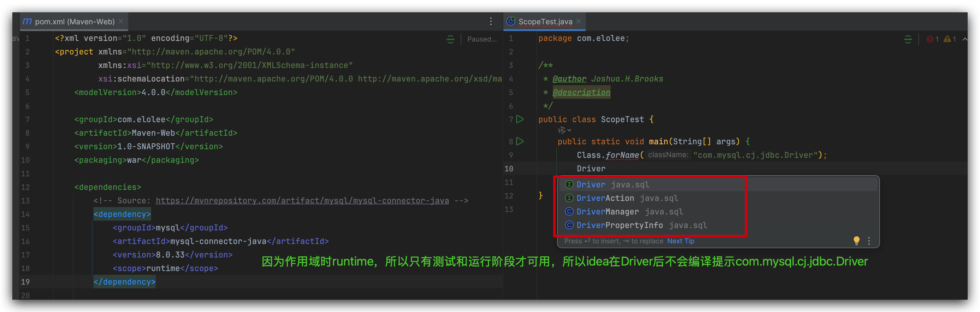Click line number 19 in pom.xml gutter
980x312 pixels.
point(25,282)
